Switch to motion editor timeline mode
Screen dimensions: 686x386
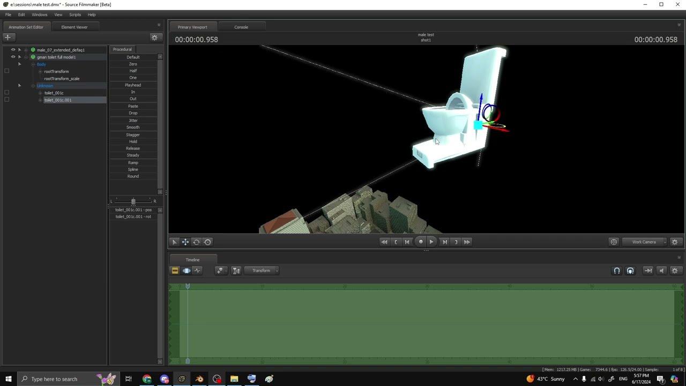pyautogui.click(x=186, y=271)
